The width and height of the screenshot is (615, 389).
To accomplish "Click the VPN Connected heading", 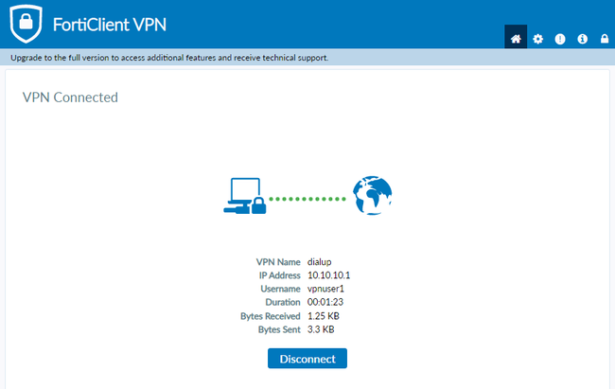I will (69, 97).
